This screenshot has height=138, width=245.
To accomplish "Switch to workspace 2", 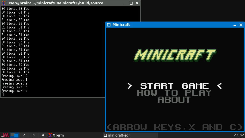I will (24, 135).
